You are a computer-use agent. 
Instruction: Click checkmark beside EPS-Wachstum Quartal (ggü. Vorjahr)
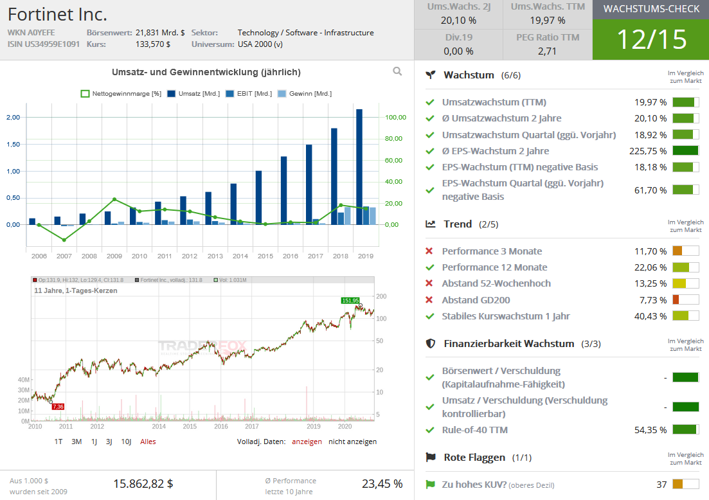tap(429, 190)
